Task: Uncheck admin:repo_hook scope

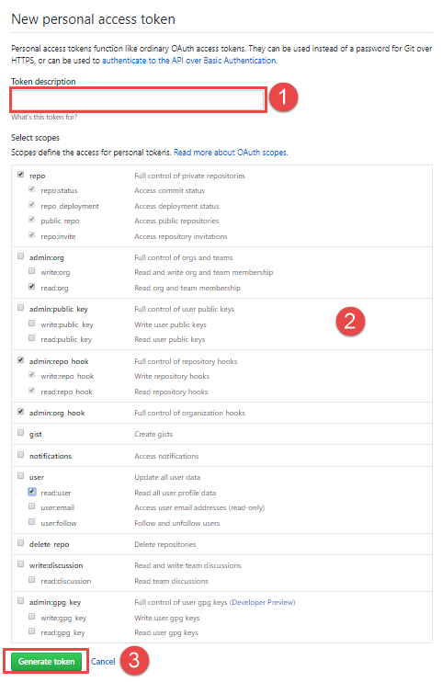Action: [x=20, y=360]
